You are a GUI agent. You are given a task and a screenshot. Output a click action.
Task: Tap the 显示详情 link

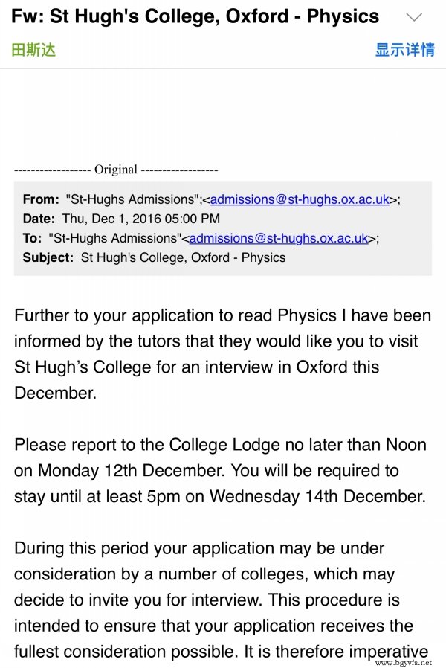pos(404,50)
